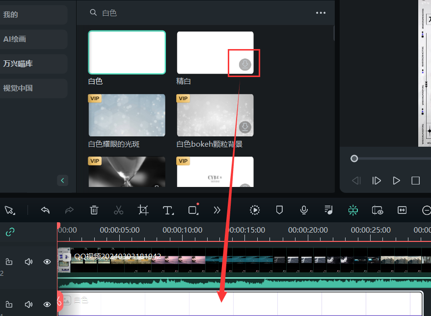Open the AI绘画 sidebar category
431x316 pixels.
(33, 39)
